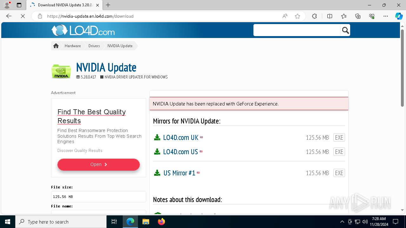Viewport: 406px width, 228px height.
Task: Open Favorites list
Action: click(344, 16)
